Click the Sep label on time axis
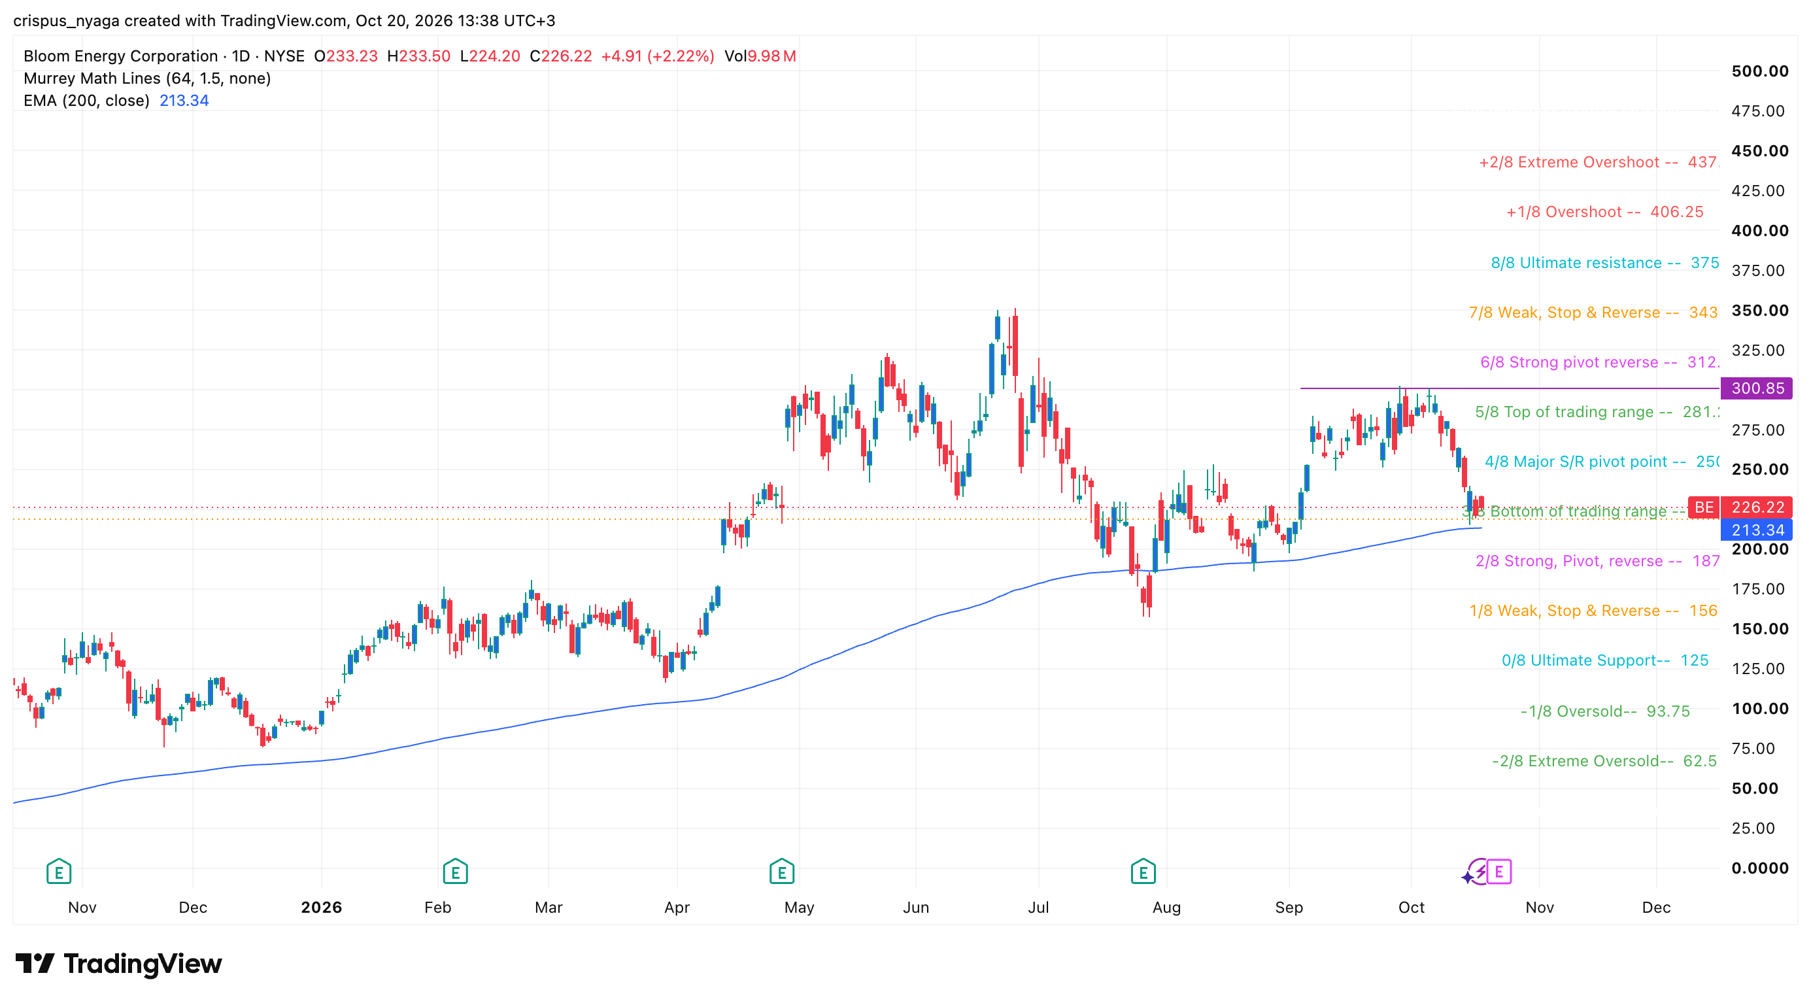Image resolution: width=1811 pixels, height=1003 pixels. [x=1289, y=908]
